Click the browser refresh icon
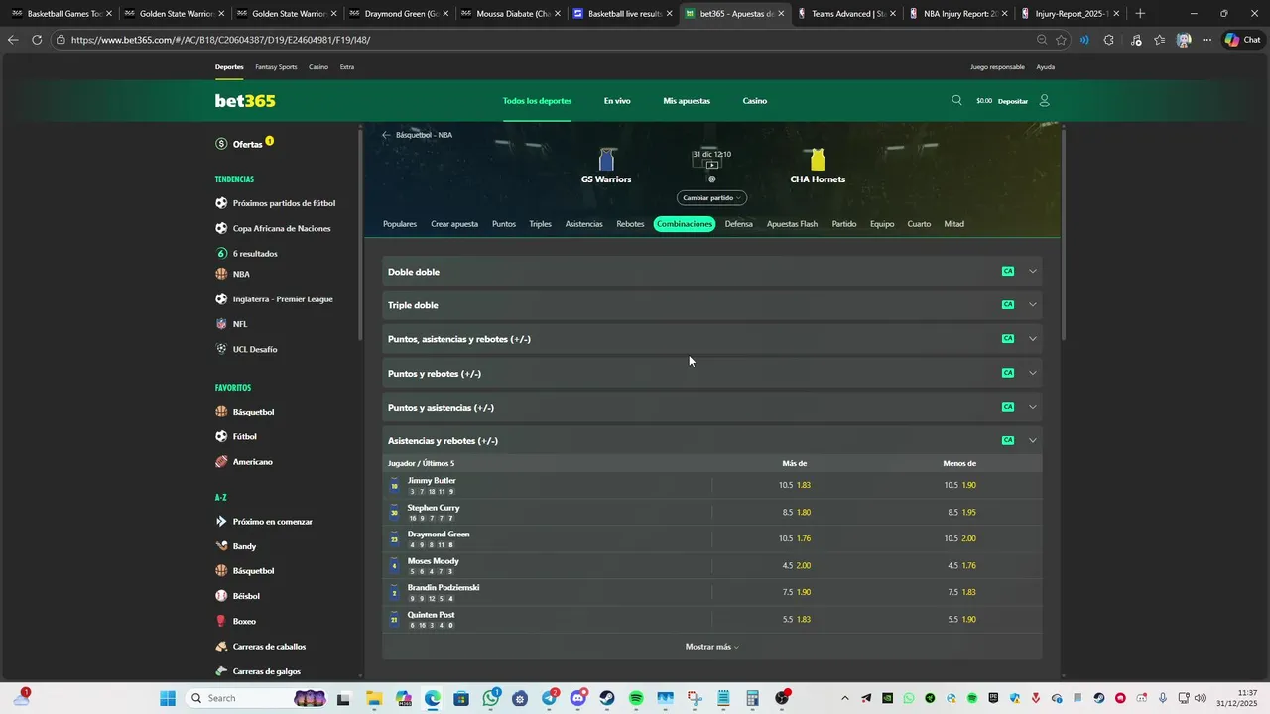The width and height of the screenshot is (1270, 714). tap(37, 40)
